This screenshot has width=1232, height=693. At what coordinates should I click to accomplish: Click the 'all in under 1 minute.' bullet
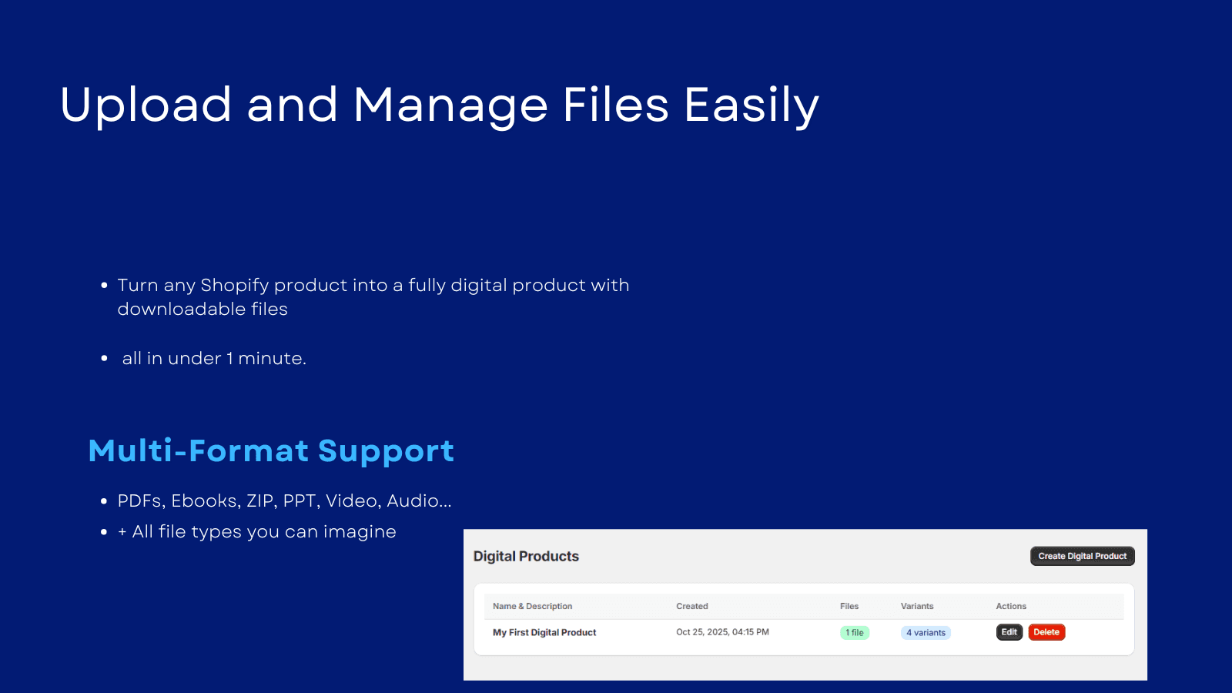pos(214,358)
